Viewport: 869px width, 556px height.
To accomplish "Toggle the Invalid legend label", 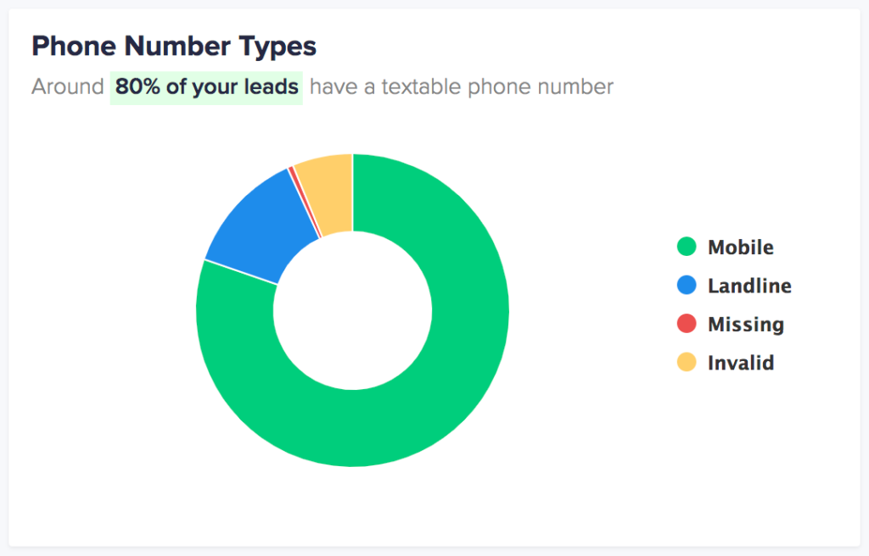I will tap(741, 363).
